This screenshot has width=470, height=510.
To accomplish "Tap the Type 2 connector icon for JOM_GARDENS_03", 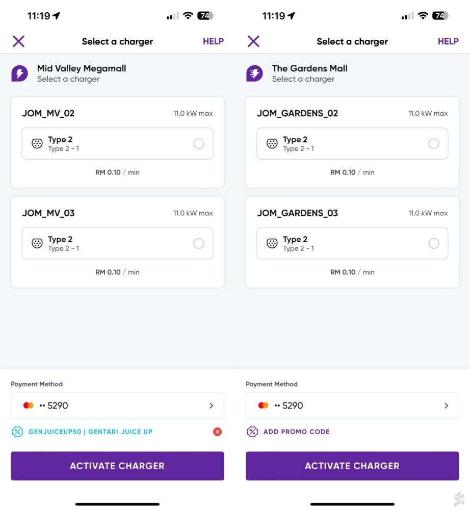I will click(x=272, y=243).
